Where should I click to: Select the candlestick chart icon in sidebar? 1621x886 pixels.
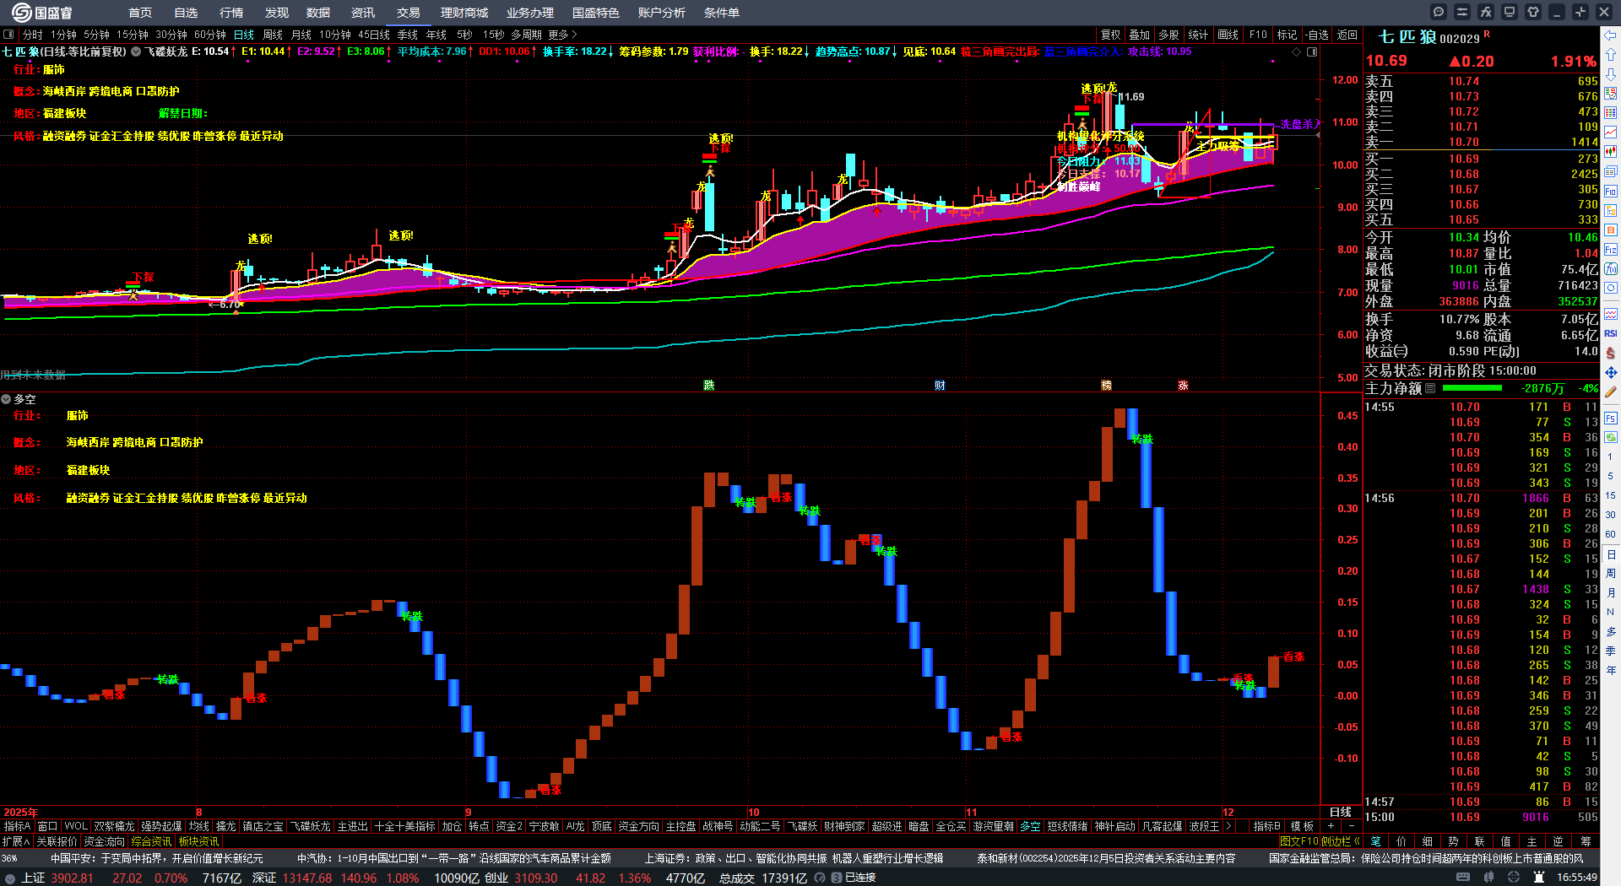coord(1611,152)
